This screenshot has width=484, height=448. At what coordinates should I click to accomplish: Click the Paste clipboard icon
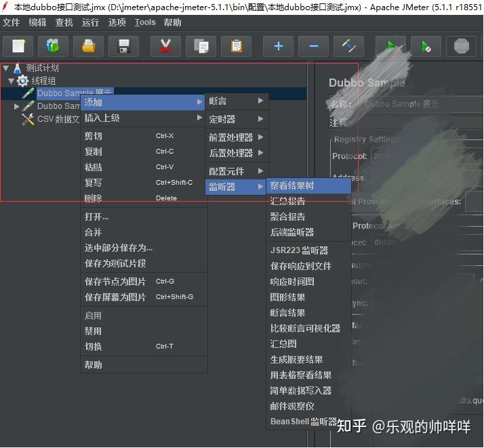(x=237, y=46)
